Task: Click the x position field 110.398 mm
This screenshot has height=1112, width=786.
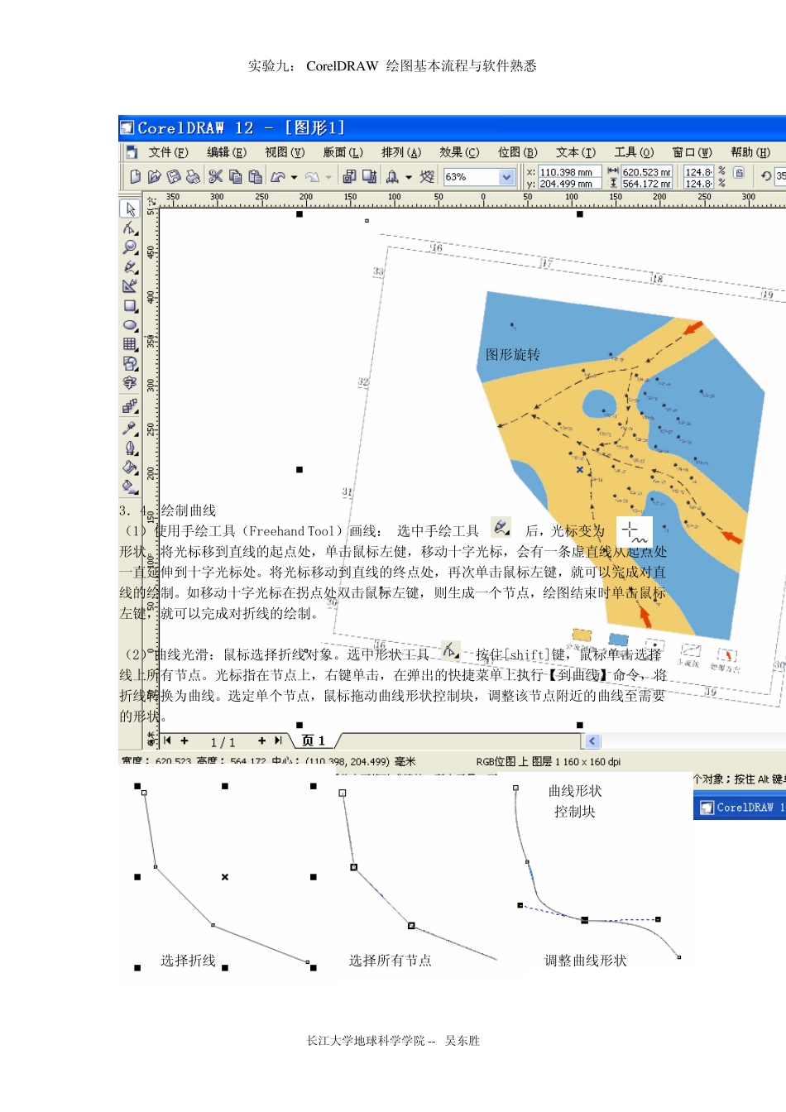Action: coord(569,172)
